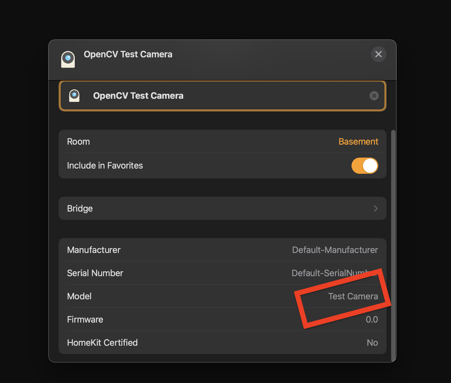The image size is (451, 383).
Task: Select the orange knob of the Favorites switch
Action: 370,166
